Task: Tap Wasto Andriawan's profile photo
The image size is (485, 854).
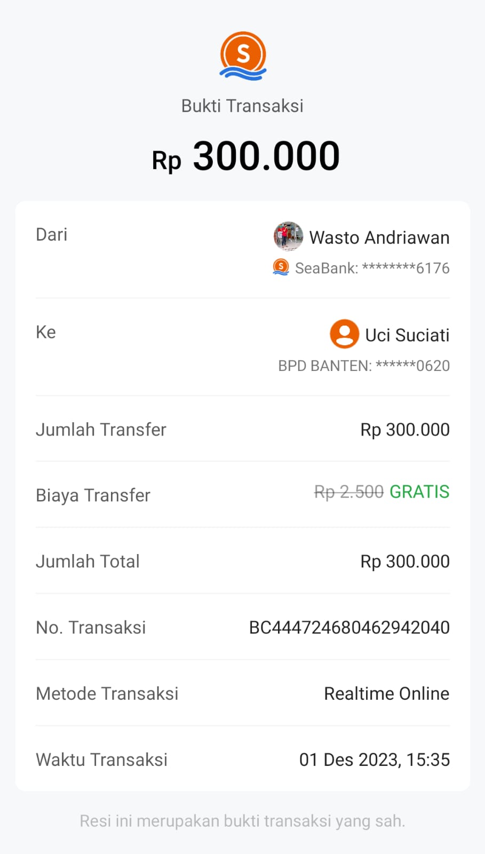Action: tap(288, 236)
